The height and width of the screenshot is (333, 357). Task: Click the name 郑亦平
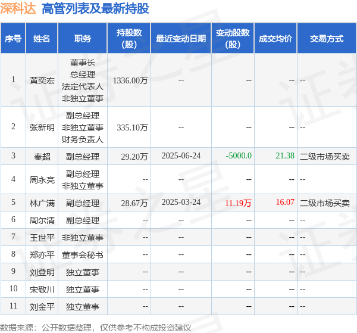click(42, 255)
